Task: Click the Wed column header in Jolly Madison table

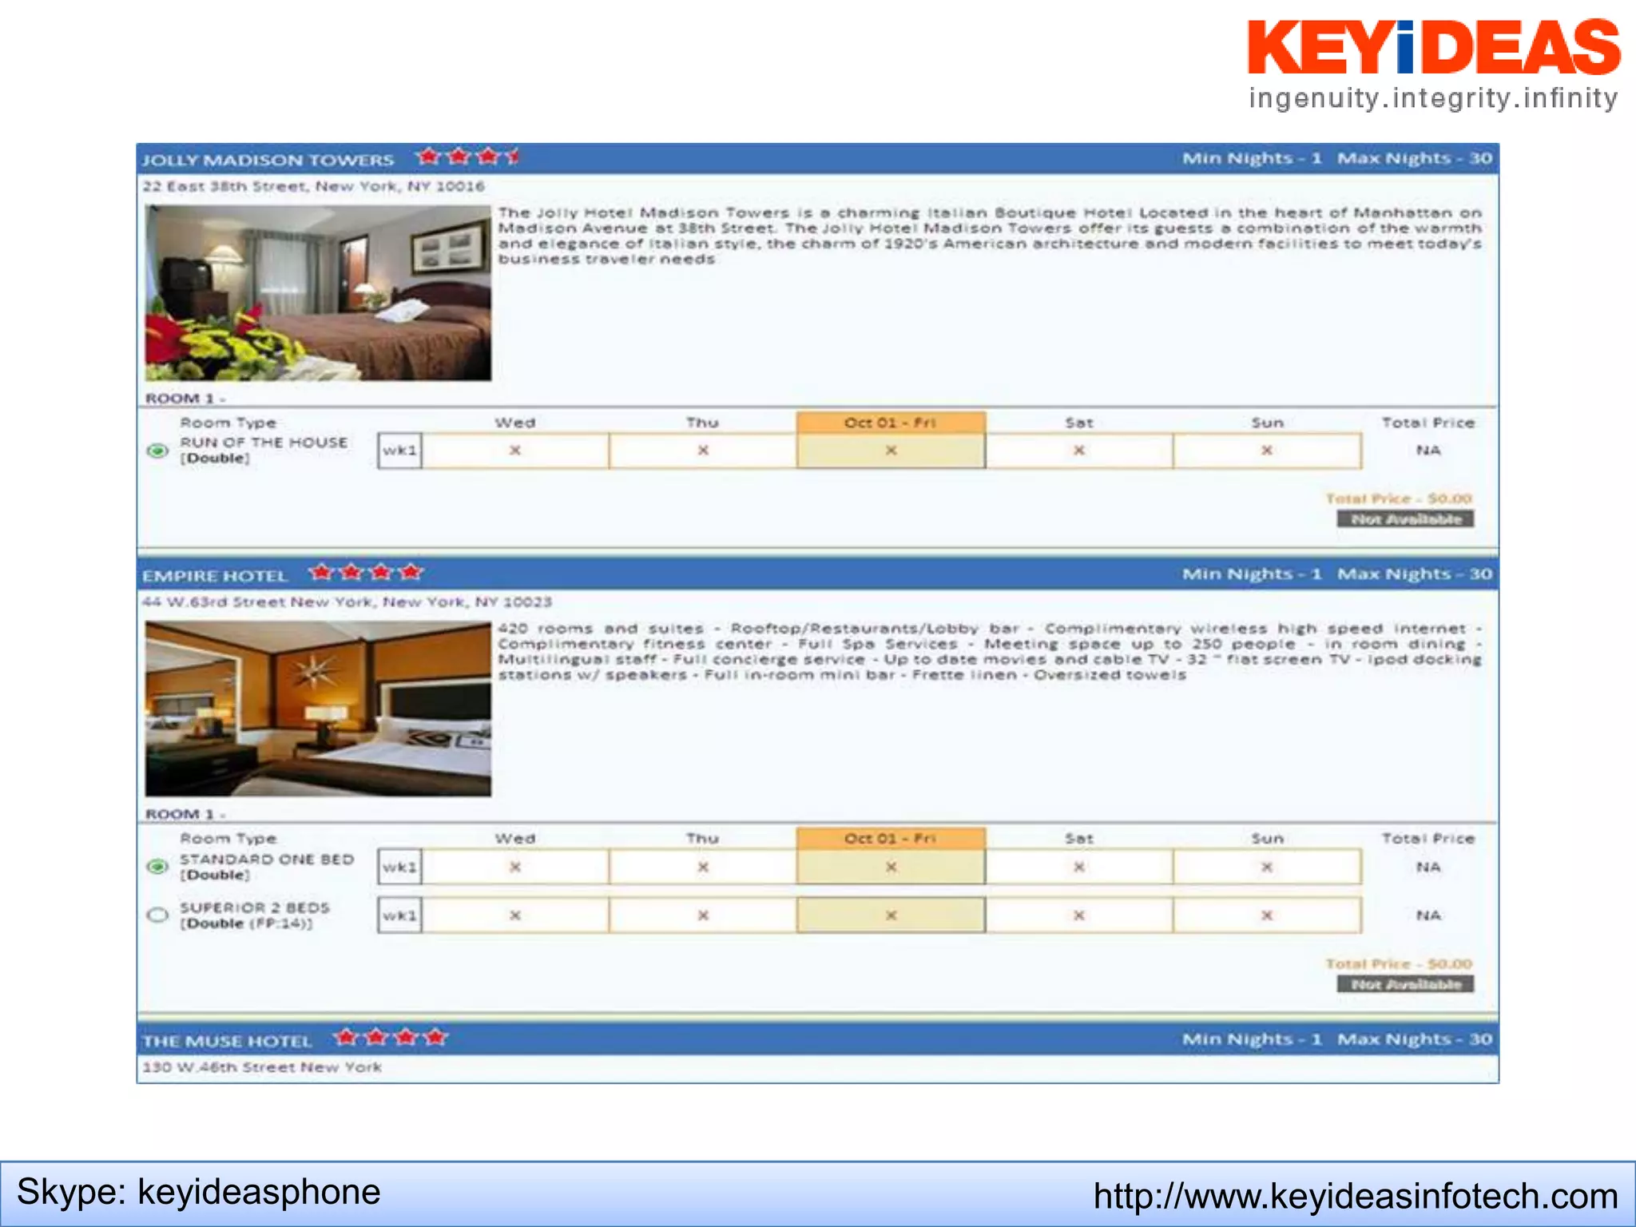Action: pos(515,423)
